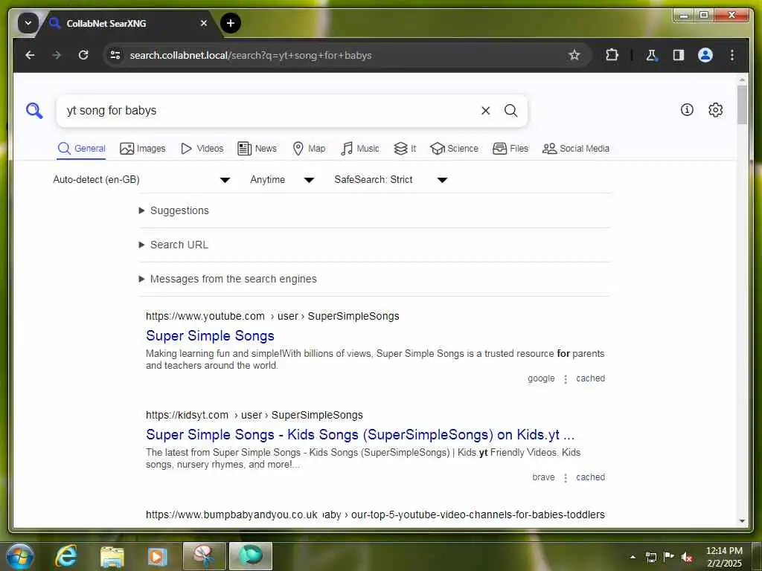This screenshot has width=762, height=571.
Task: Open the Chrome Labs flask icon
Action: (x=651, y=55)
